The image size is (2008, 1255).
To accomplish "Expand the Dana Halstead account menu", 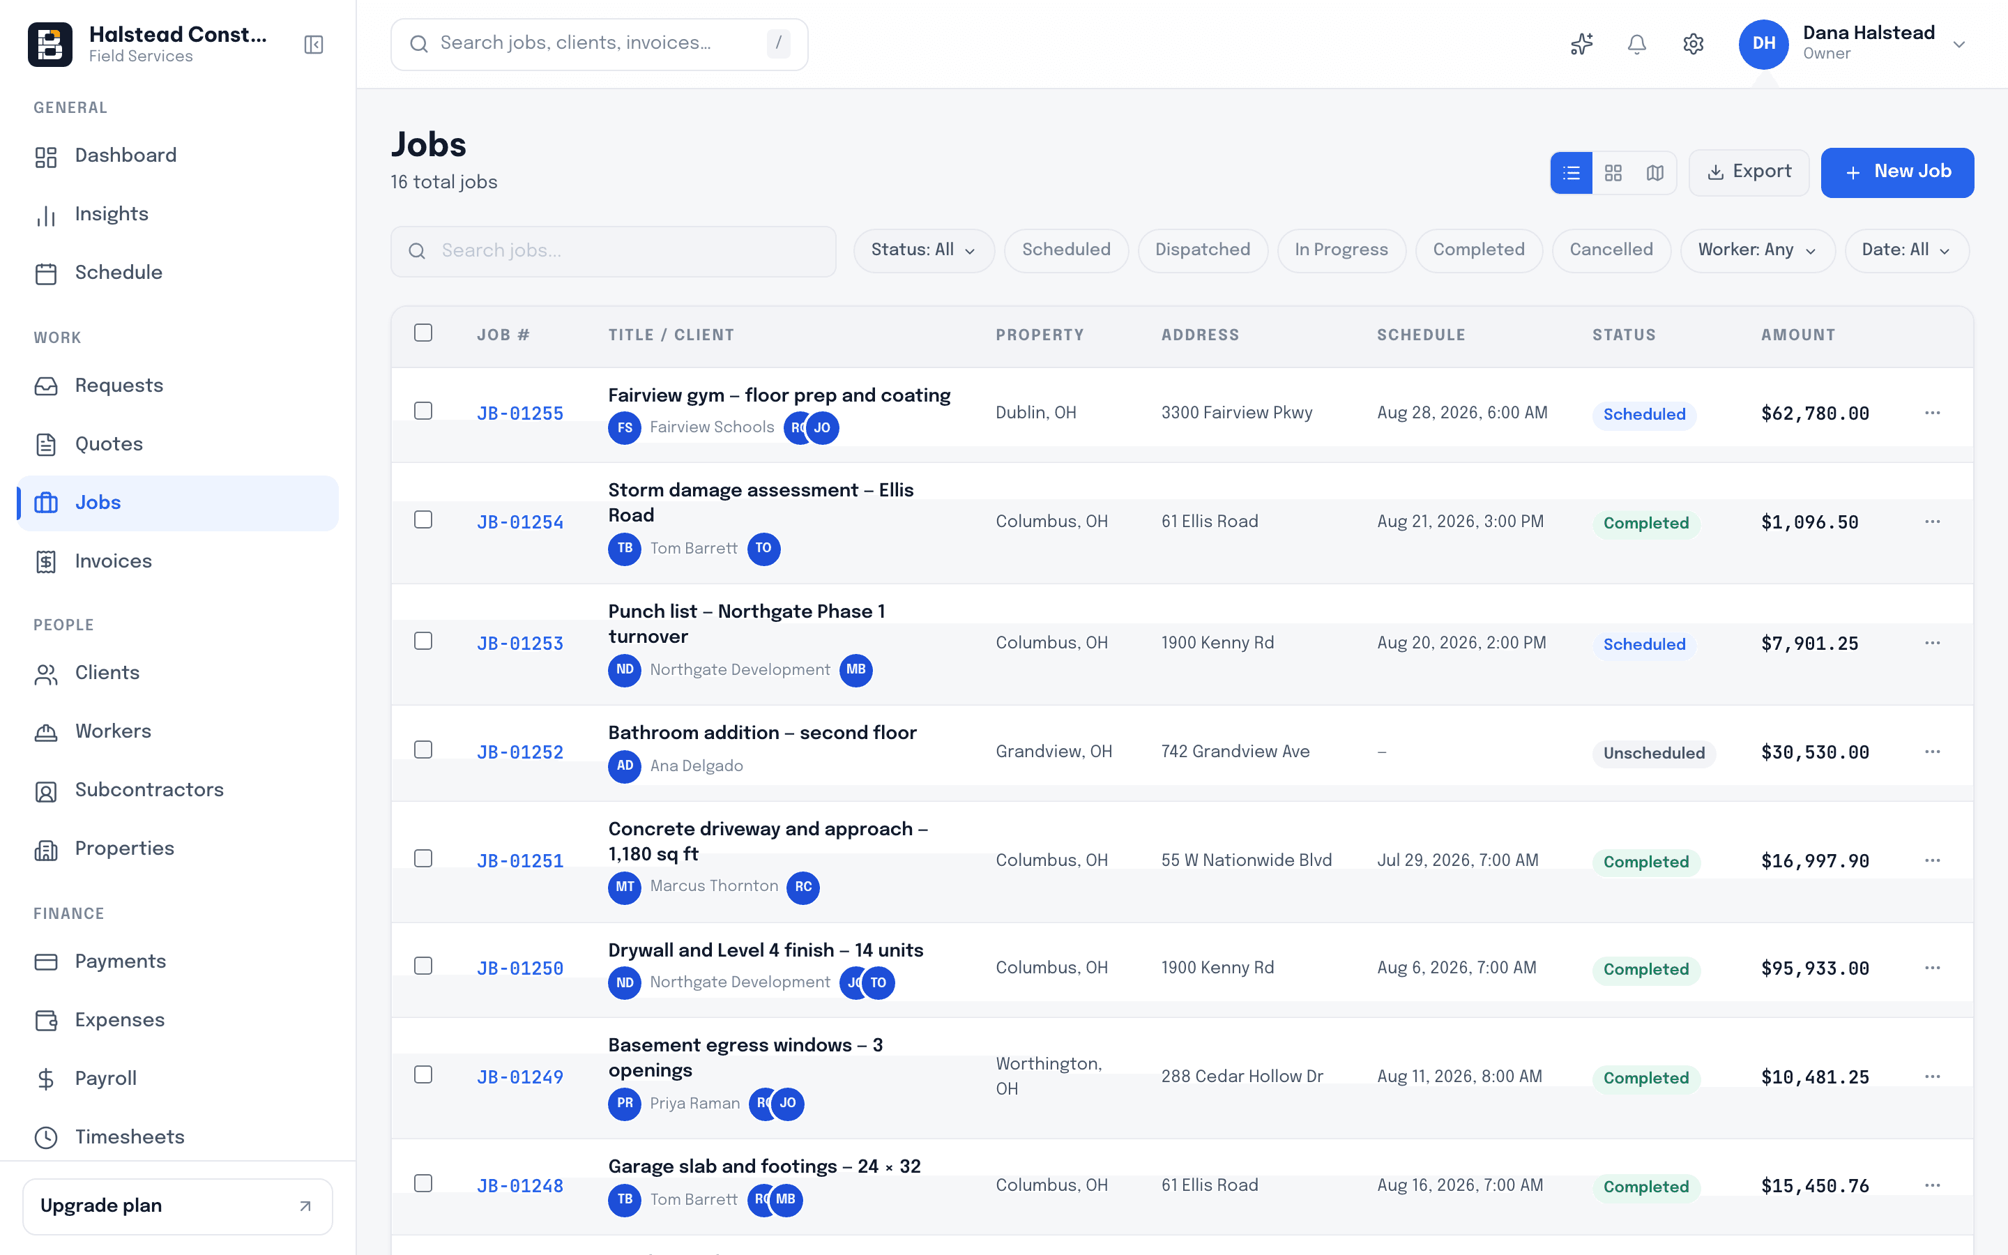I will tap(1959, 44).
